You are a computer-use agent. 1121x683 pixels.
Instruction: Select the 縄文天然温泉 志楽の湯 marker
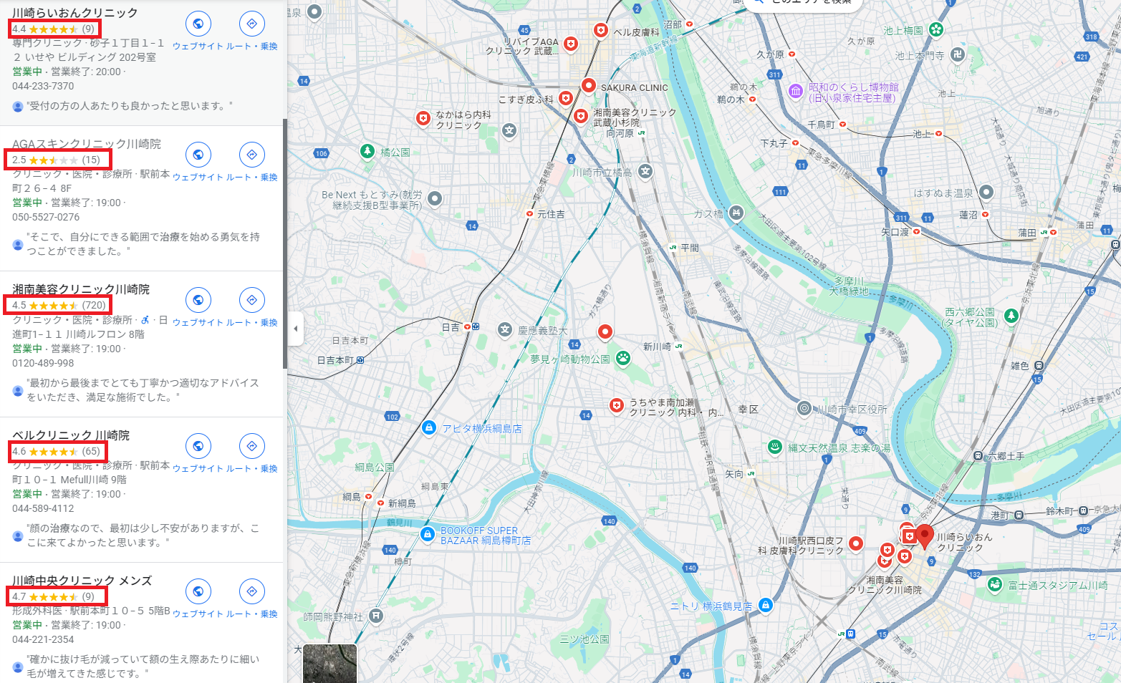pyautogui.click(x=774, y=447)
